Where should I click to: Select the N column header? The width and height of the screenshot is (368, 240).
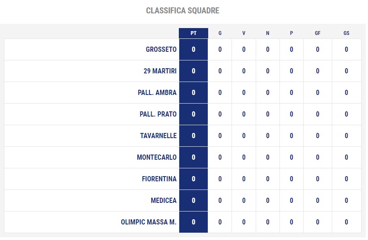coord(267,33)
